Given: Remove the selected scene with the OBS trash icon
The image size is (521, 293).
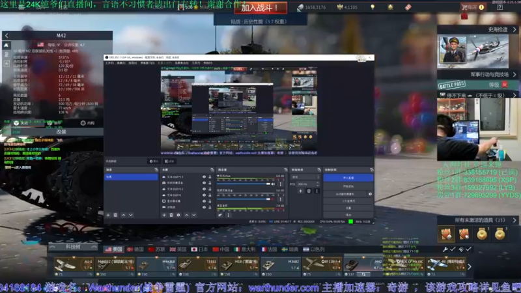Looking at the screenshot, I should 116,215.
